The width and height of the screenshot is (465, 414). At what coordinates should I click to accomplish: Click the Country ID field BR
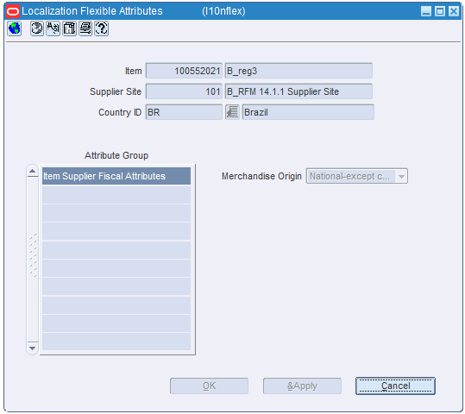click(x=184, y=112)
